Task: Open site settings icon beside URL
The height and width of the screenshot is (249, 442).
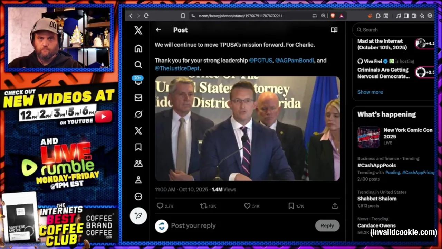Action: point(193,16)
